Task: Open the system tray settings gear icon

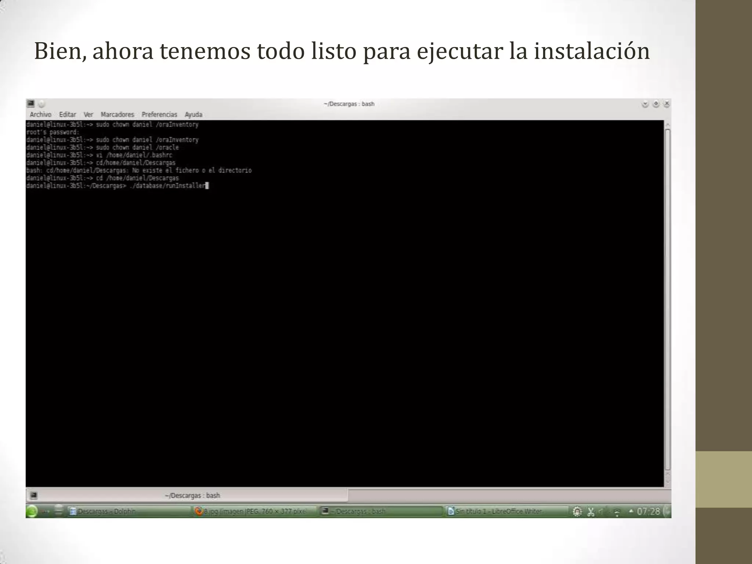Action: (577, 511)
